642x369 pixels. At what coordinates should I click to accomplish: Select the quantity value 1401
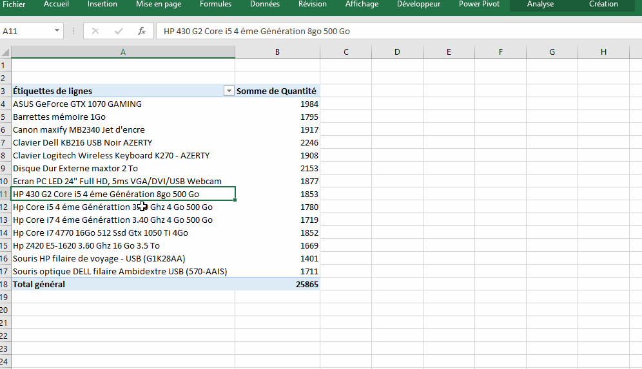277,258
